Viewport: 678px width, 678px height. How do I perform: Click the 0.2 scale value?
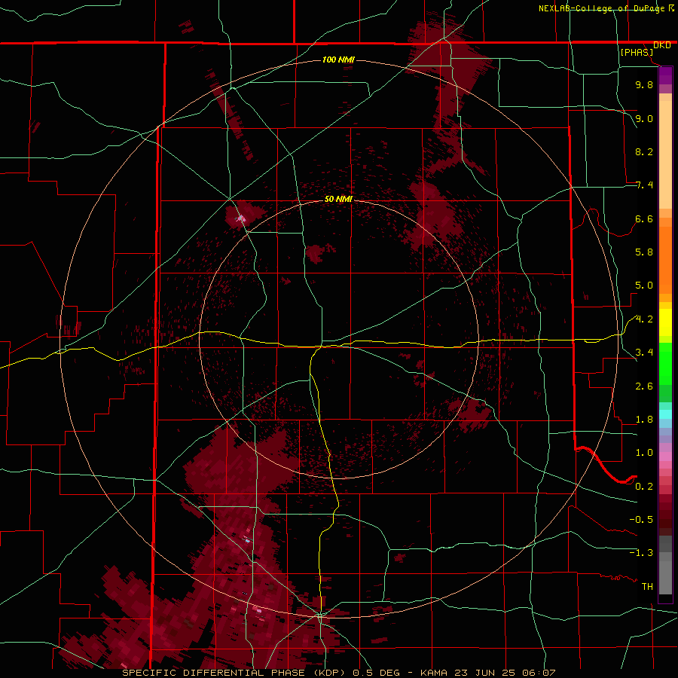644,487
